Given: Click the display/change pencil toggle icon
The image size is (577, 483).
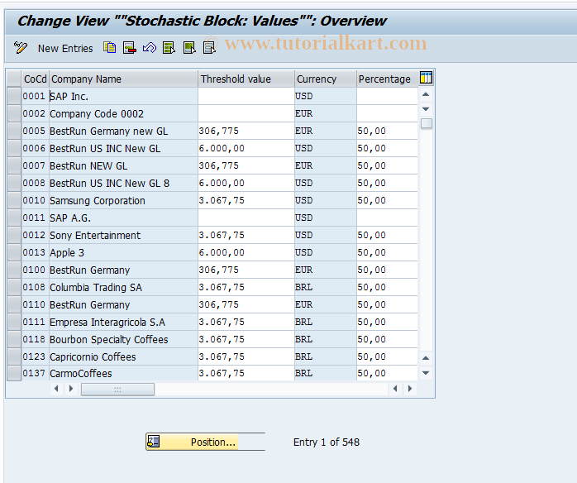Looking at the screenshot, I should pyautogui.click(x=21, y=48).
